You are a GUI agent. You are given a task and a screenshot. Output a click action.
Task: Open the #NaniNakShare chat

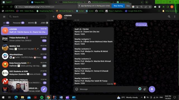coord(24,56)
